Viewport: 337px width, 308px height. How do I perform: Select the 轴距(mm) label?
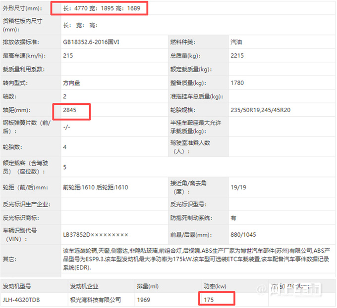(16, 110)
